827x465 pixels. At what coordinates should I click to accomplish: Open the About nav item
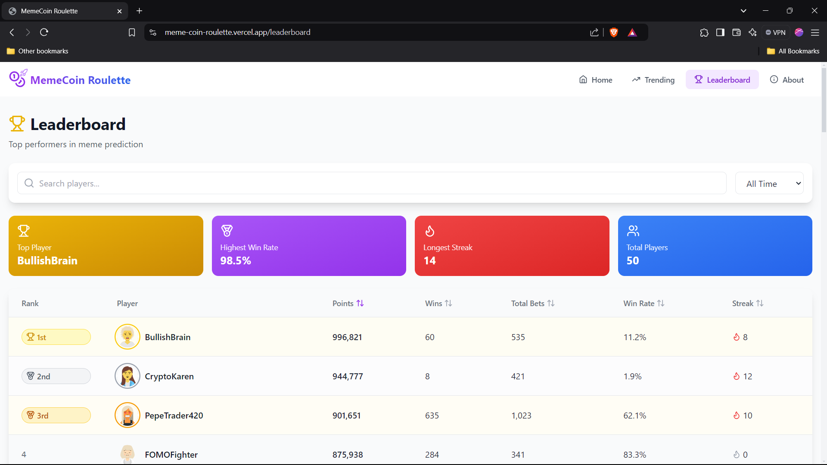coord(787,80)
